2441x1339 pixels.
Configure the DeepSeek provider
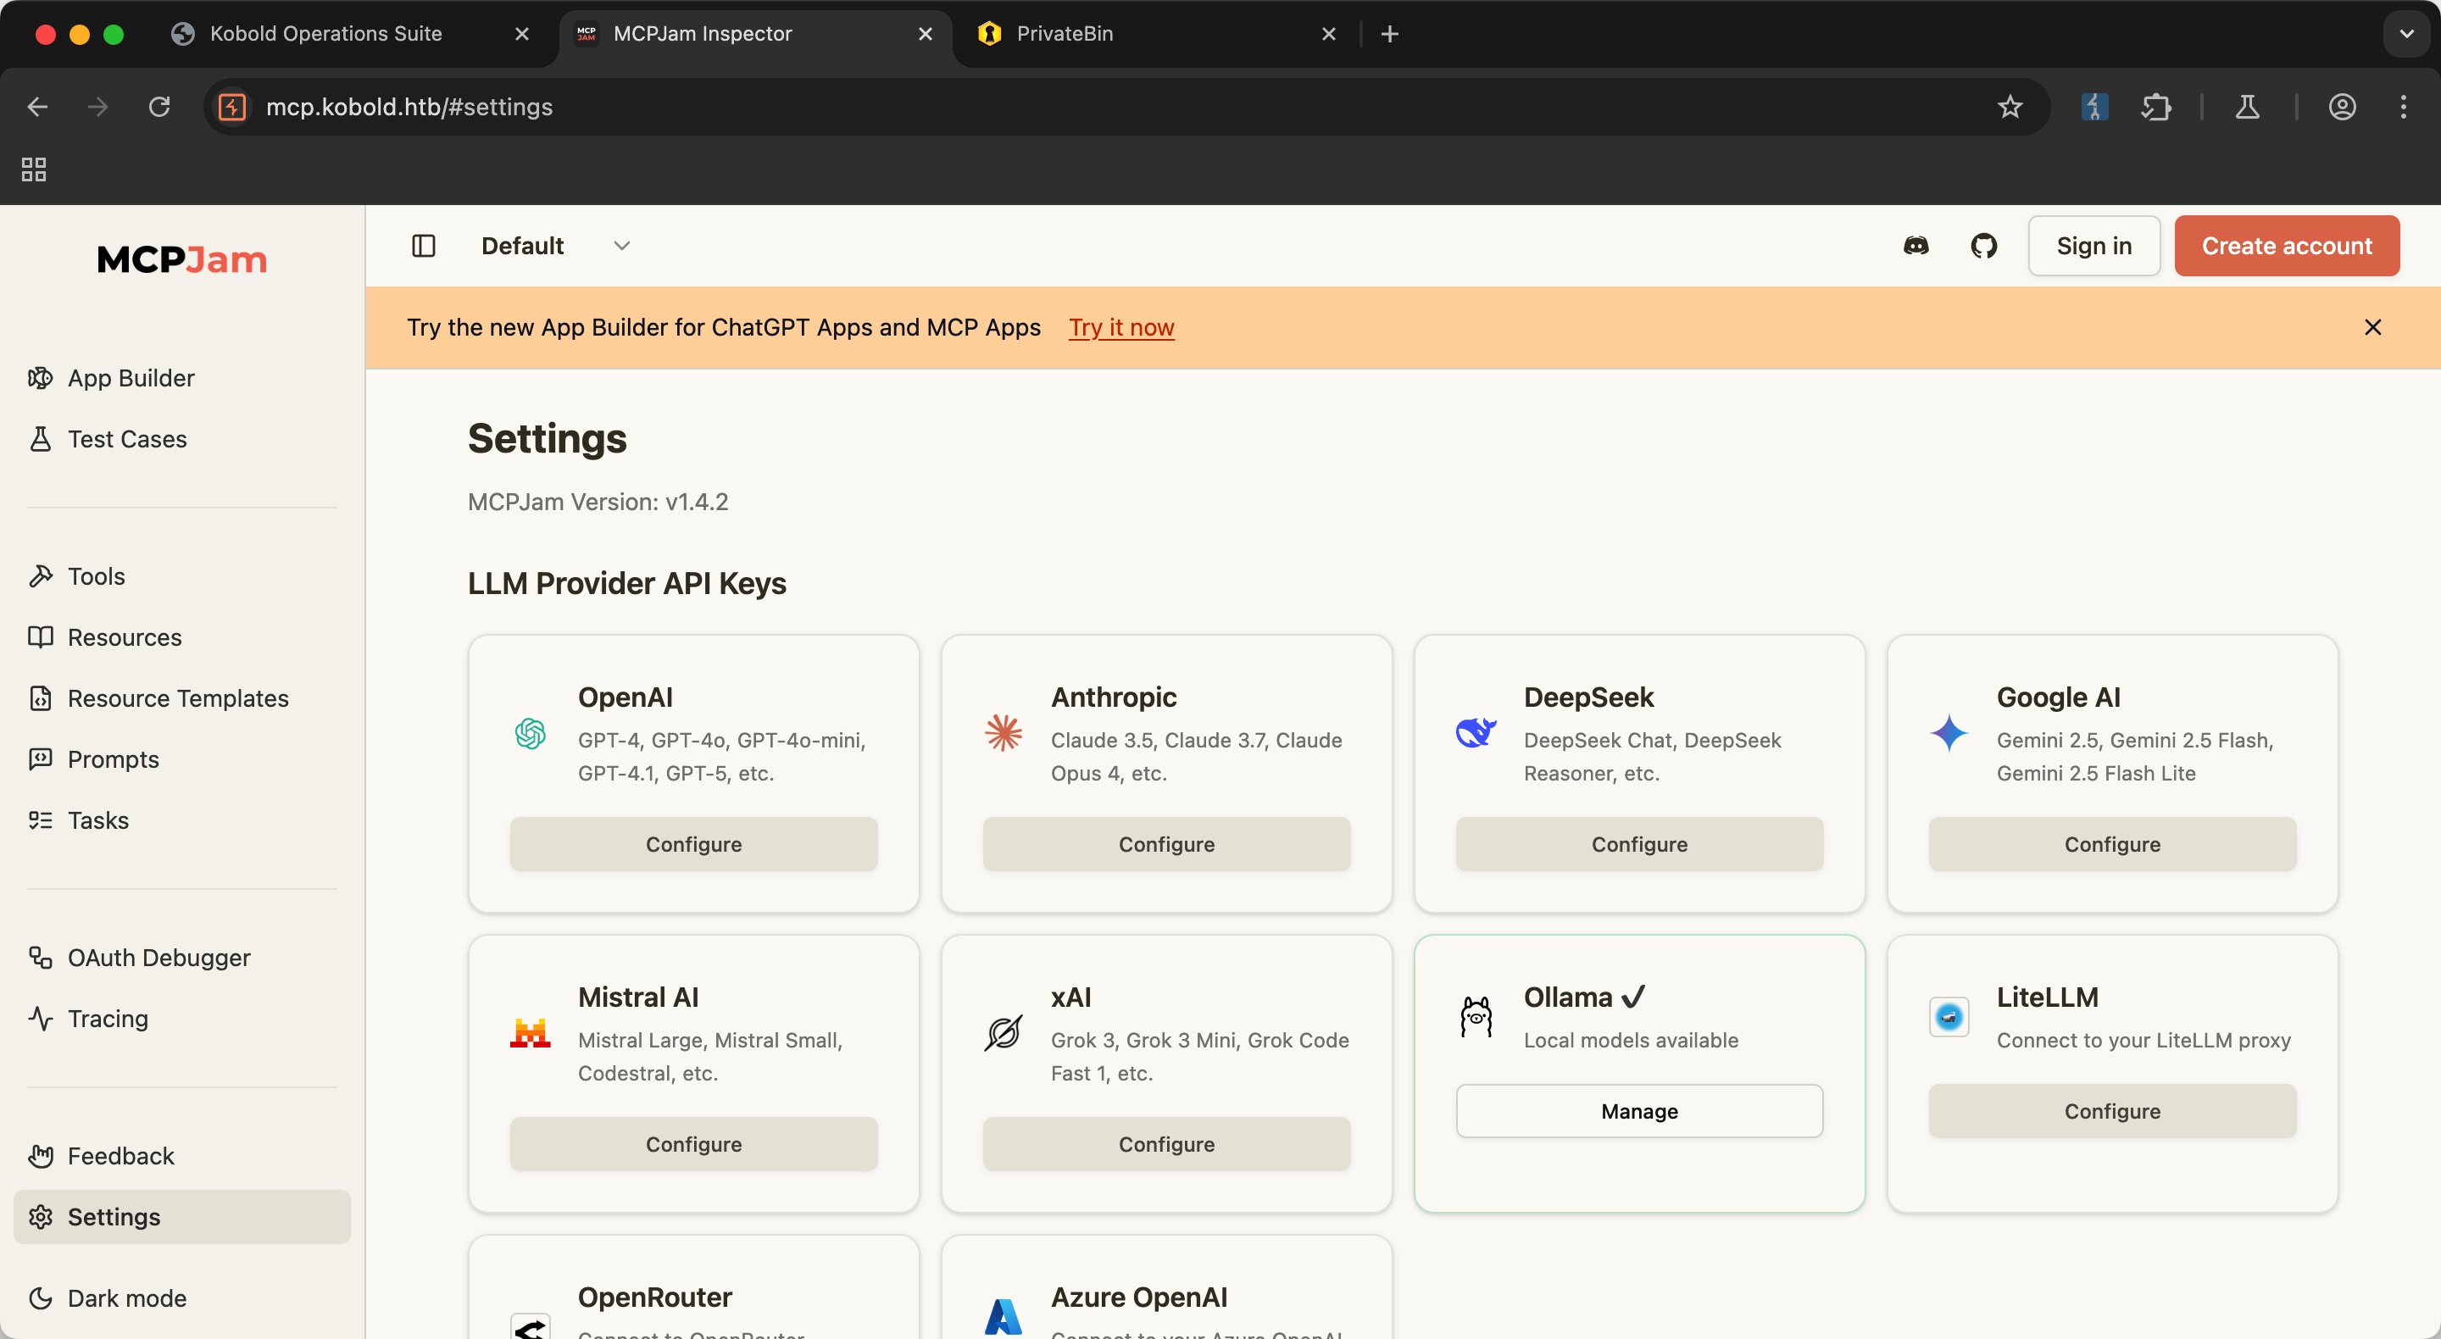pyautogui.click(x=1639, y=844)
